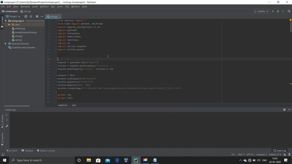
Task: Open the Python 3.7 interpreter selector
Action: 275,154
